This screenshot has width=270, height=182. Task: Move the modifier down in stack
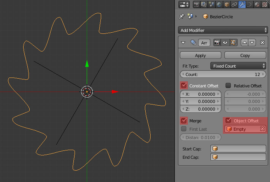coord(252,43)
